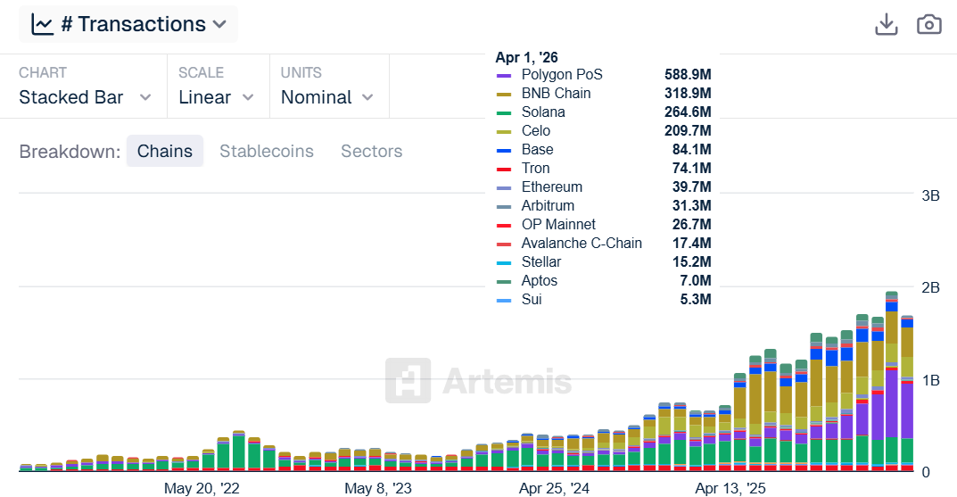Screen dimensions: 957x497
Task: Click the Polygon PoS purple legend swatch
Action: 504,76
